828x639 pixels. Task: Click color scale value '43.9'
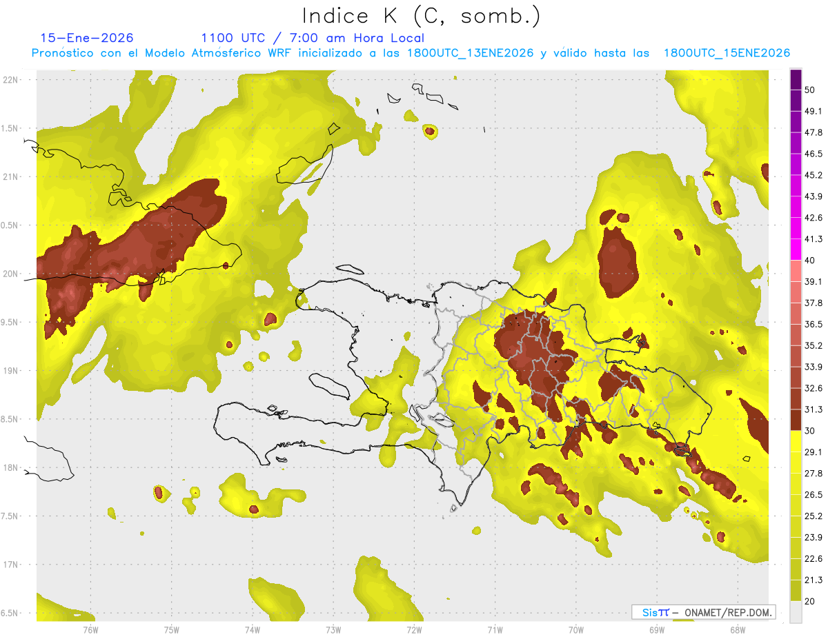tap(814, 196)
